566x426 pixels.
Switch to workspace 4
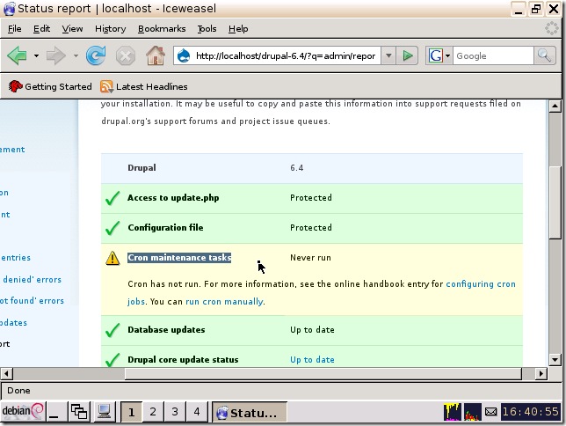tap(196, 412)
